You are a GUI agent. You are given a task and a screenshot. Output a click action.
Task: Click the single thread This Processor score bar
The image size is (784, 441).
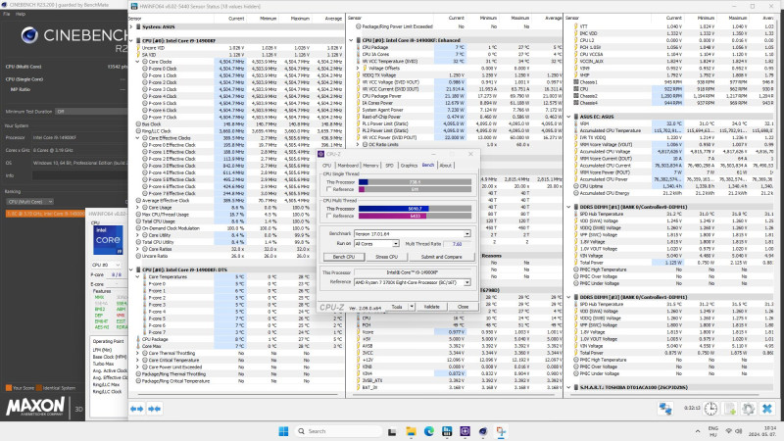[x=415, y=182]
